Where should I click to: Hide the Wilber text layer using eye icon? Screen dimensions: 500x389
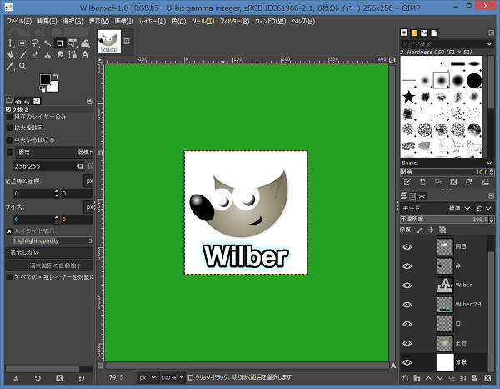pyautogui.click(x=407, y=285)
